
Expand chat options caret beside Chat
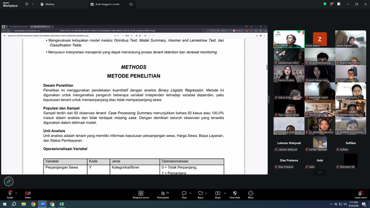click(190, 193)
